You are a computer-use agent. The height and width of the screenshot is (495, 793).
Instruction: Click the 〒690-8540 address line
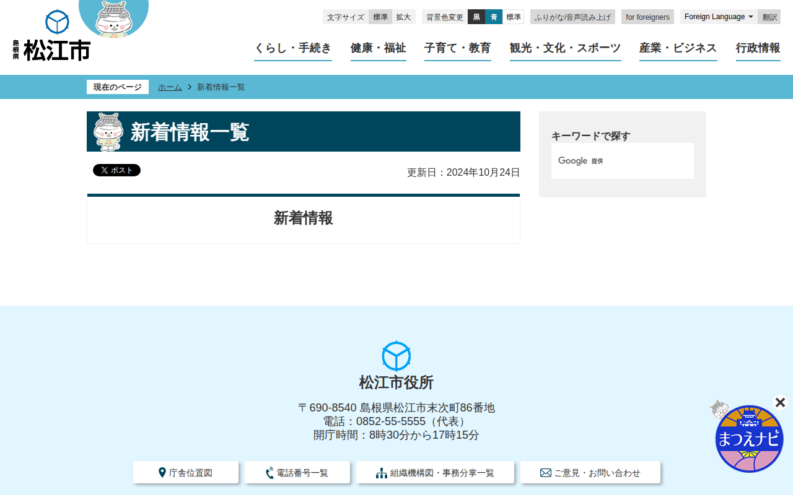396,408
